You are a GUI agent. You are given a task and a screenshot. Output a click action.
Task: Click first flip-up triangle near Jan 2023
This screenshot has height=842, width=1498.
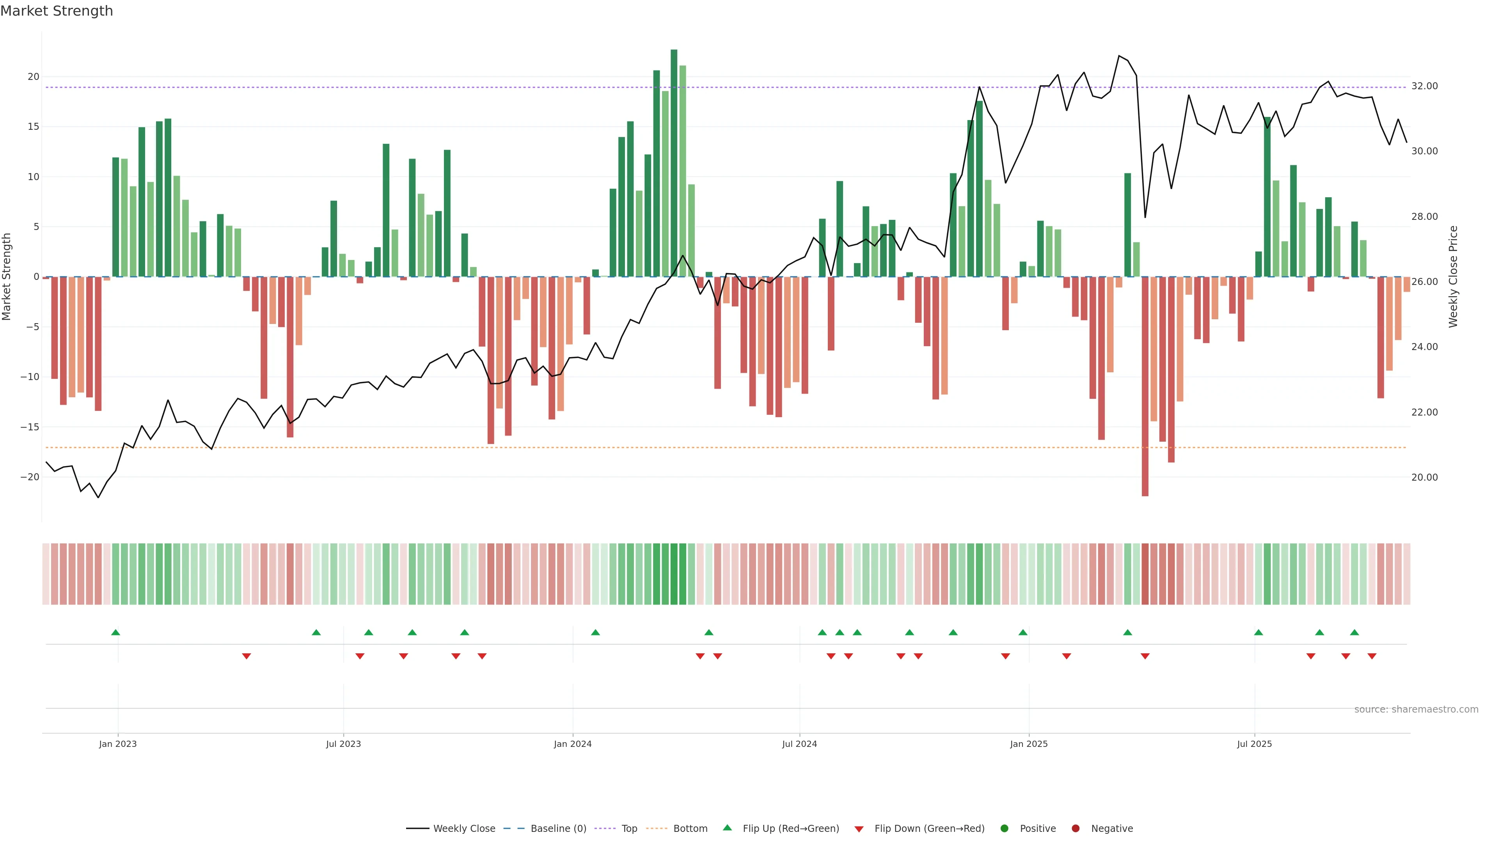[116, 632]
